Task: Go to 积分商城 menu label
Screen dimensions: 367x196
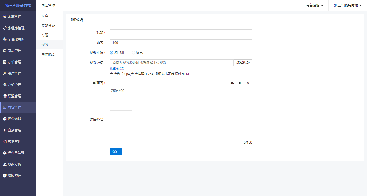Action: coord(14,119)
